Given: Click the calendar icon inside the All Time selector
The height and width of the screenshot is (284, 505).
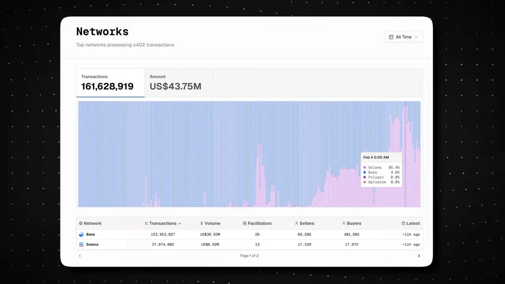Looking at the screenshot, I should [392, 37].
